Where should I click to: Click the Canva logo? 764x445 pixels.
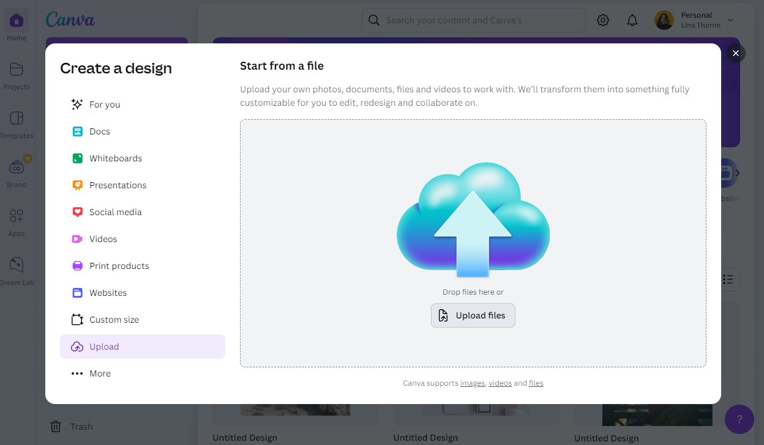(70, 20)
